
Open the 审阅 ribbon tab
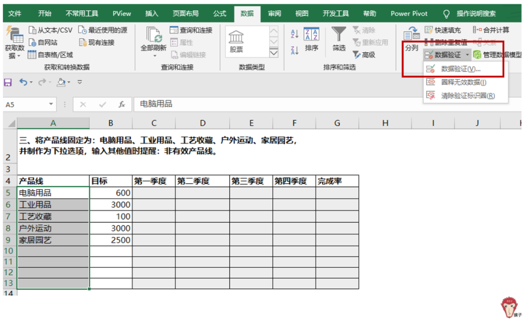click(275, 14)
